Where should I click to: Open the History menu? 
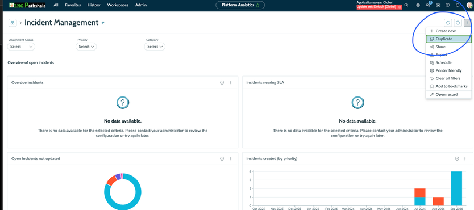[93, 5]
